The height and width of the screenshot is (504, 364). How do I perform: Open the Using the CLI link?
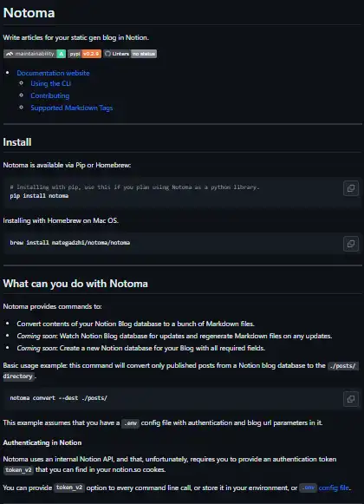(x=51, y=83)
